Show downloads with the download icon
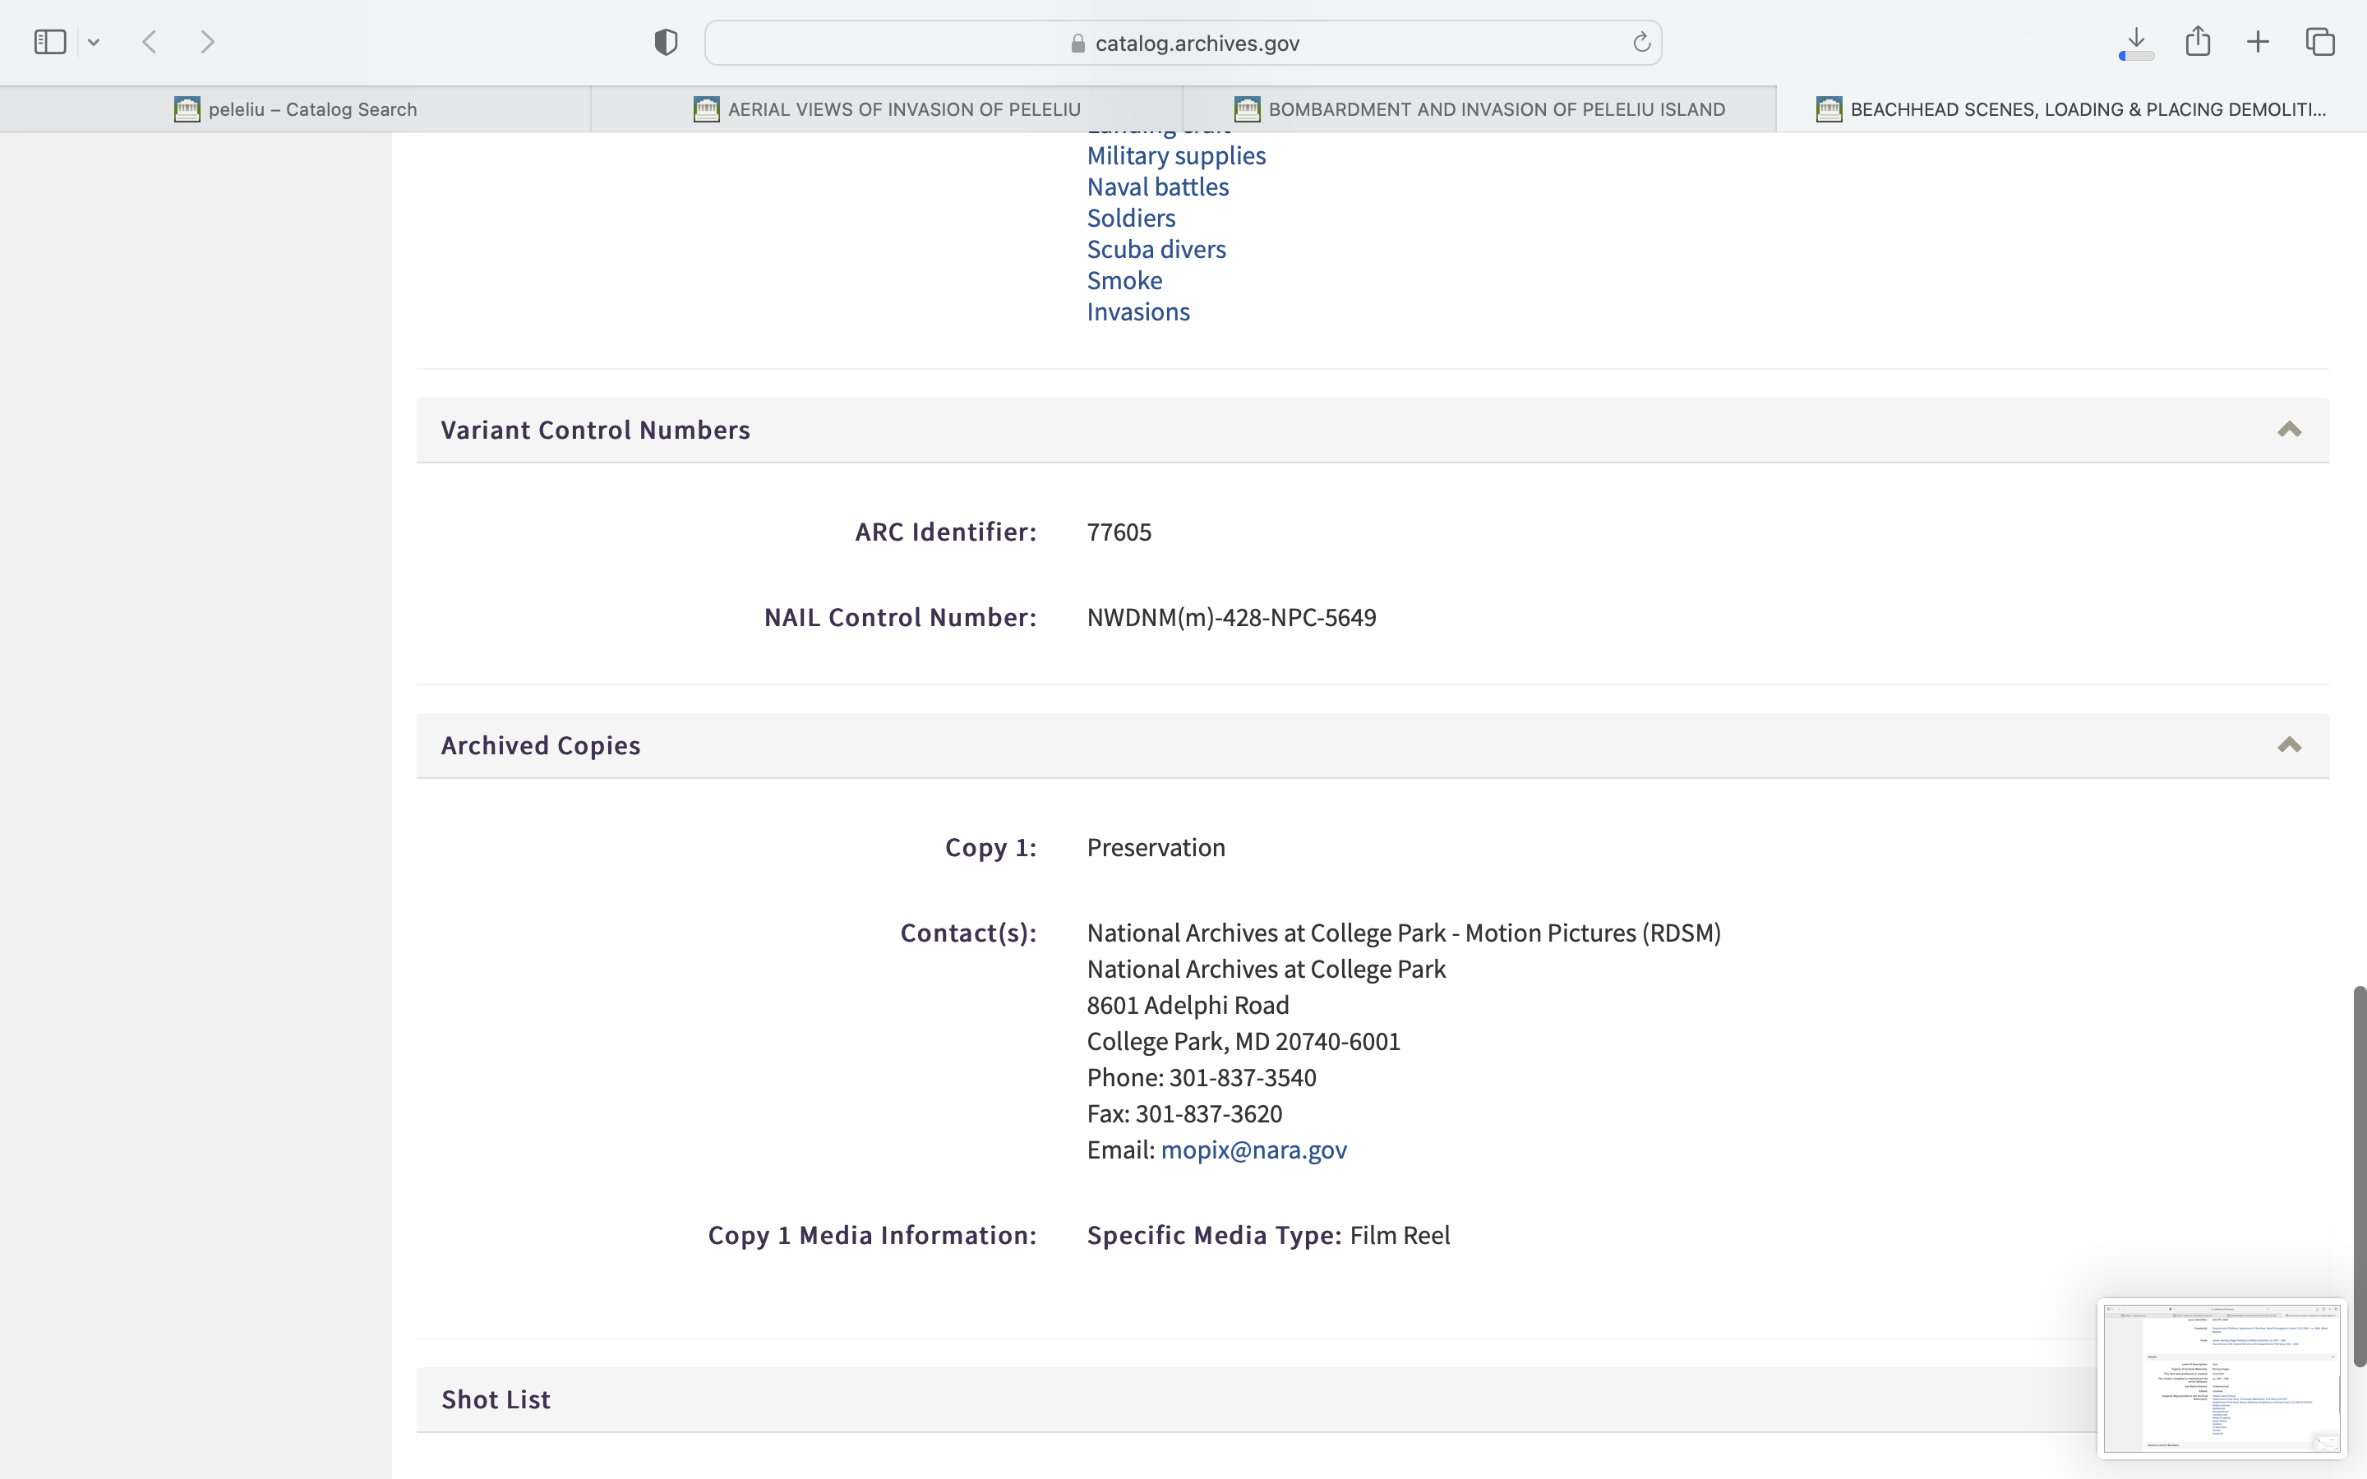 (x=2136, y=42)
